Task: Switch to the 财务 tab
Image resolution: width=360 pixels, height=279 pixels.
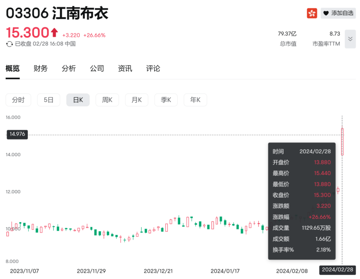Action: [x=41, y=69]
